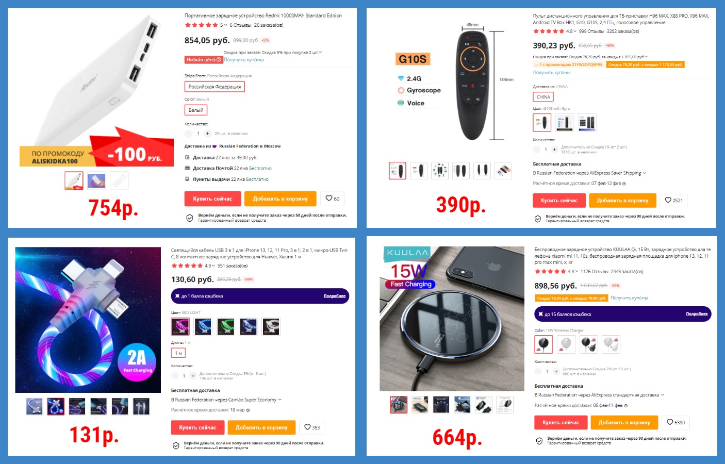Viewport: 725px width, 464px height.
Task: Select the 1 м cable length option
Action: click(x=178, y=353)
